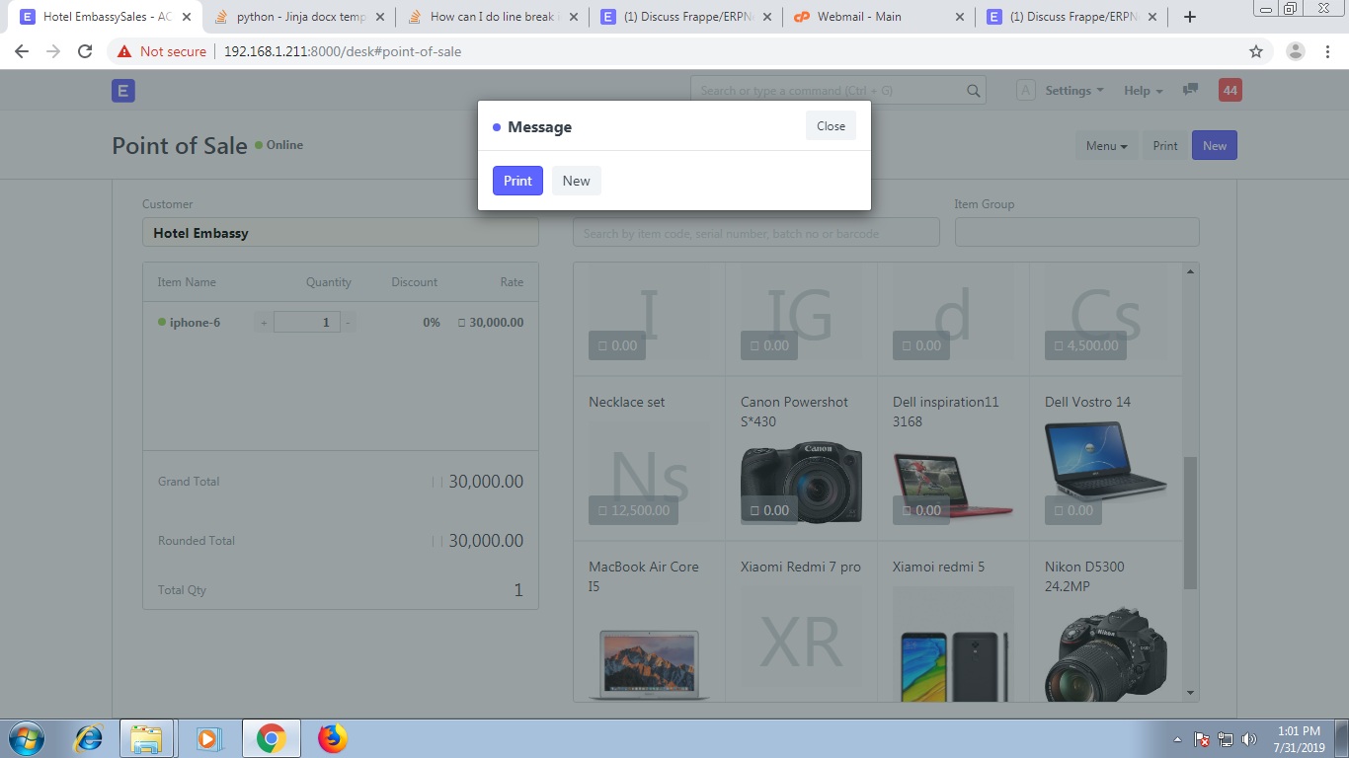
Task: Click the plus quantity button for iphone-6
Action: pyautogui.click(x=264, y=323)
